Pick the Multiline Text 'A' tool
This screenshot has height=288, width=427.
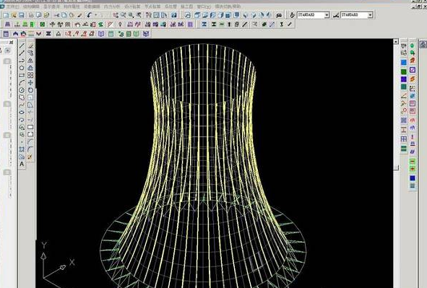pos(22,165)
